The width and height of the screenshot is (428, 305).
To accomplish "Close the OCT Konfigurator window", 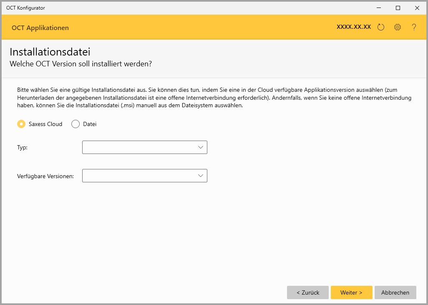I will coord(417,8).
